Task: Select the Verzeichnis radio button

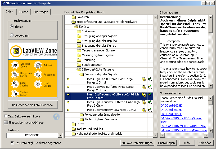Action: point(12,35)
